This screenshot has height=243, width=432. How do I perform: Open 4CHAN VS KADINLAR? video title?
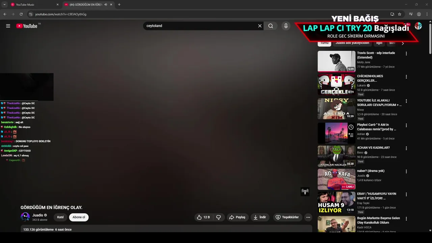[x=373, y=148]
